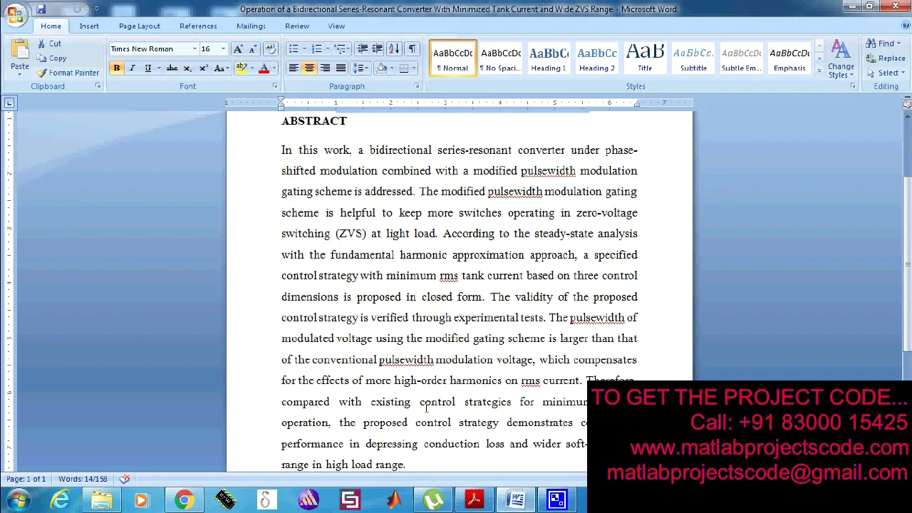Apply superscript formatting

click(x=203, y=68)
